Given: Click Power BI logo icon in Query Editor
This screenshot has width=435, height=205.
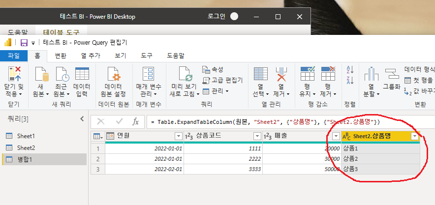Looking at the screenshot, I should point(8,42).
